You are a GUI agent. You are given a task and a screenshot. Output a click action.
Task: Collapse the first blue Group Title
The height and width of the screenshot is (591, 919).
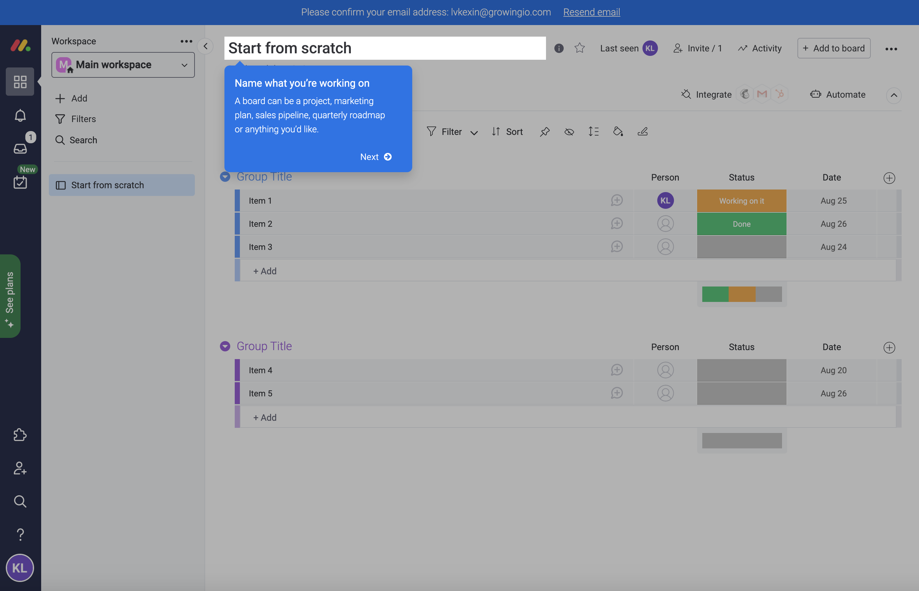(x=225, y=177)
